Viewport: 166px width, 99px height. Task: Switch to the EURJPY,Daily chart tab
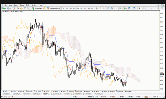click(57, 94)
